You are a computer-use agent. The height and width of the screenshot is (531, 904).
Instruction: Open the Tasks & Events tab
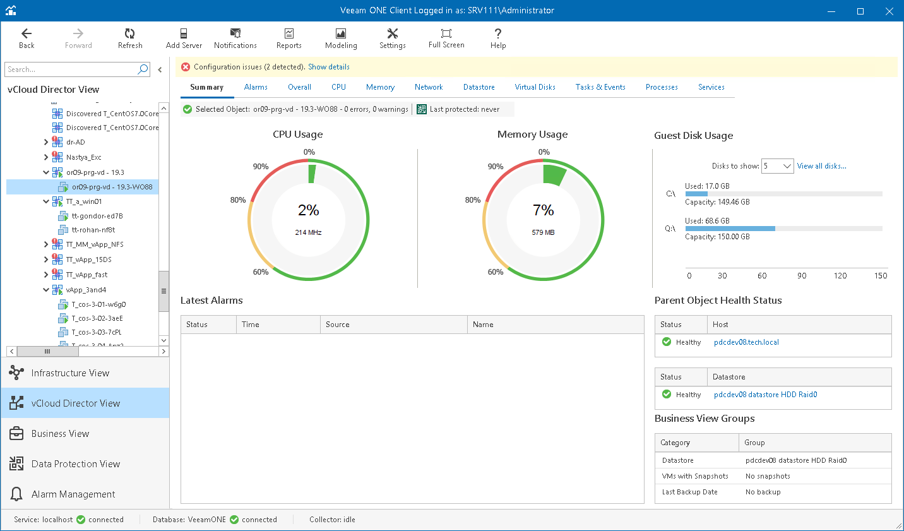tap(600, 87)
